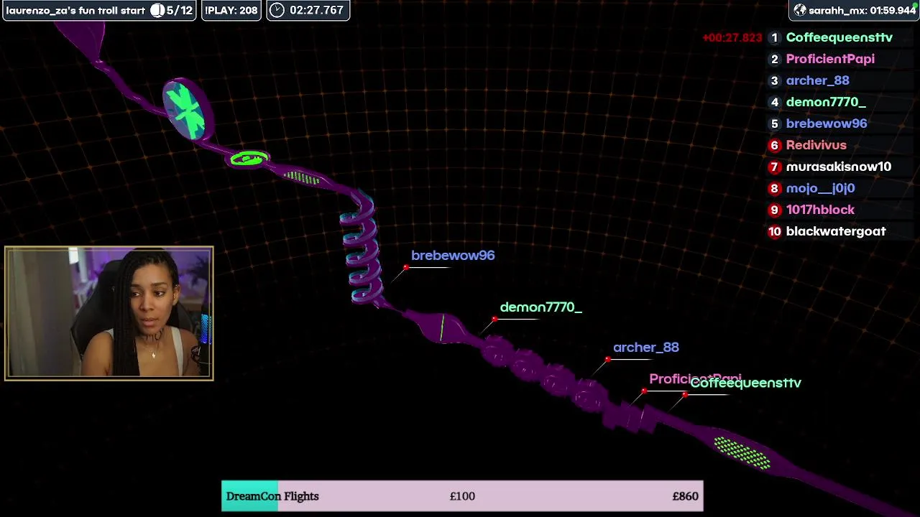Image resolution: width=920 pixels, height=517 pixels.
Task: Select archer_88 in the leaderboard list
Action: click(x=817, y=80)
